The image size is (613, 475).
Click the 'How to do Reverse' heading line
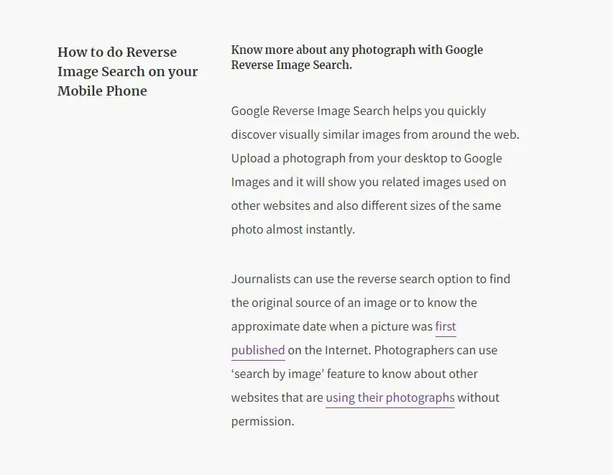(117, 52)
